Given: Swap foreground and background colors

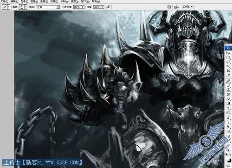Looking at the screenshot, I should coord(230,154).
